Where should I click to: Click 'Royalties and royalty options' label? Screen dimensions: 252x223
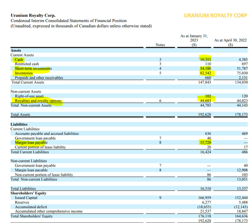[38, 101]
